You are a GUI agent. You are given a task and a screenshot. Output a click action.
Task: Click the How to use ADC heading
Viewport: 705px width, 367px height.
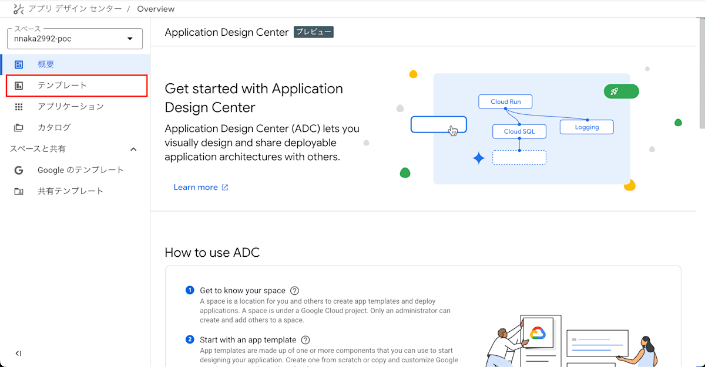212,253
